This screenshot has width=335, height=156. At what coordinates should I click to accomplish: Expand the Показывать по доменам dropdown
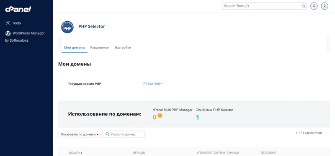coord(80,134)
